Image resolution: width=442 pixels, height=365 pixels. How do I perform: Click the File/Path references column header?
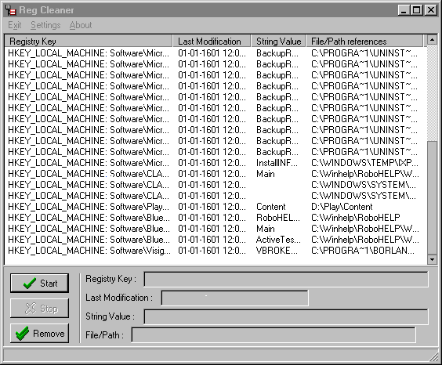pos(364,42)
